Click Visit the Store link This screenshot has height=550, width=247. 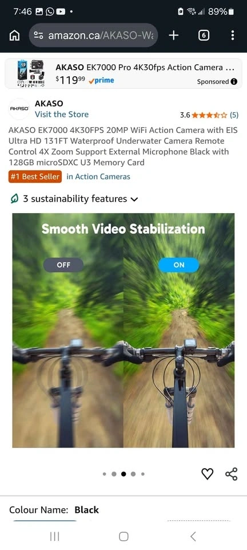pos(62,115)
